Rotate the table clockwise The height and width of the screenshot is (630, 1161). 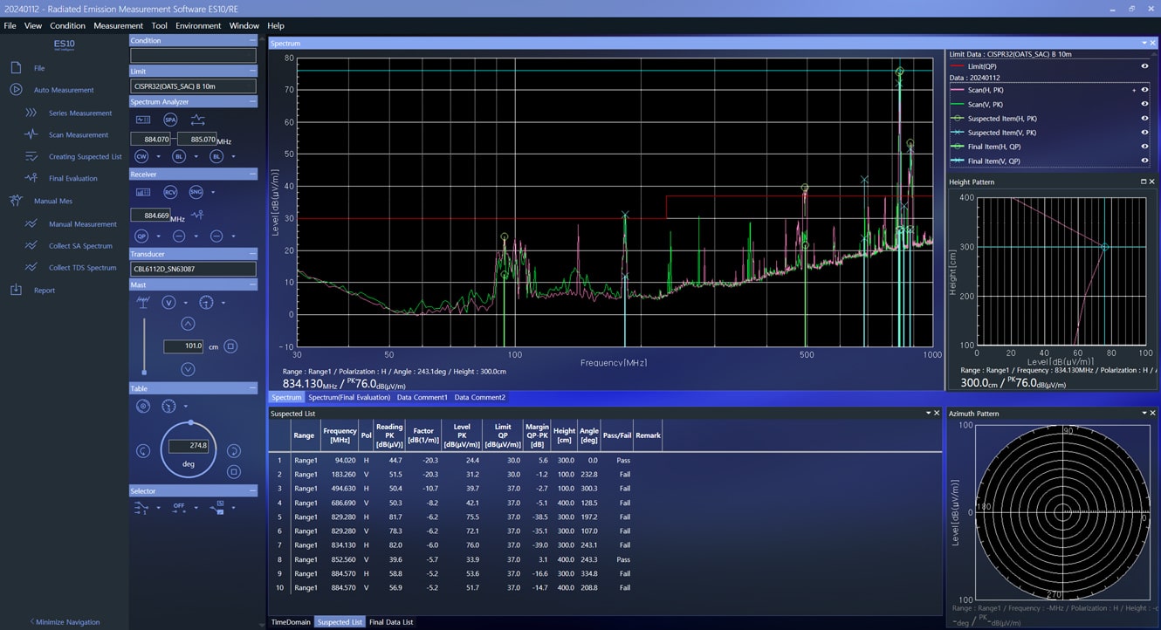[x=233, y=451]
